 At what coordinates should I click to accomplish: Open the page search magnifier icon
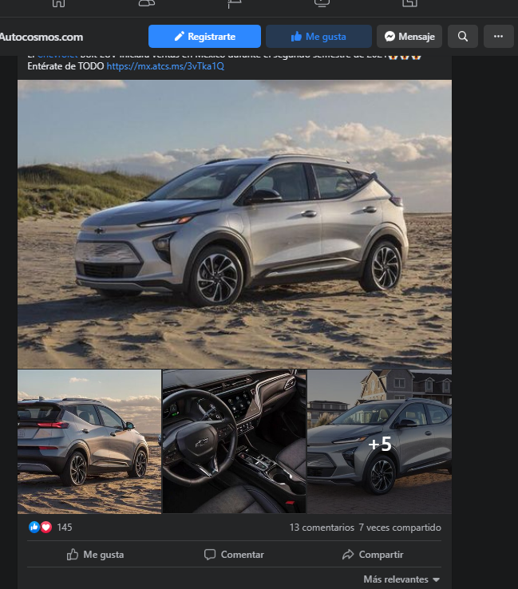click(x=463, y=37)
